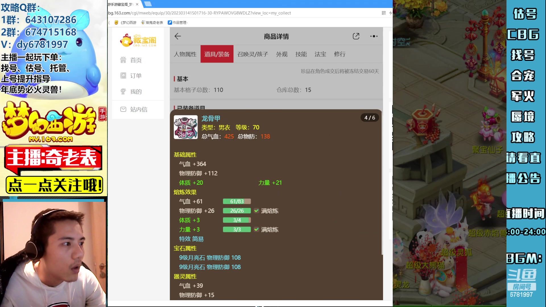
Task: Open the 我的 profile icon
Action: 123,91
